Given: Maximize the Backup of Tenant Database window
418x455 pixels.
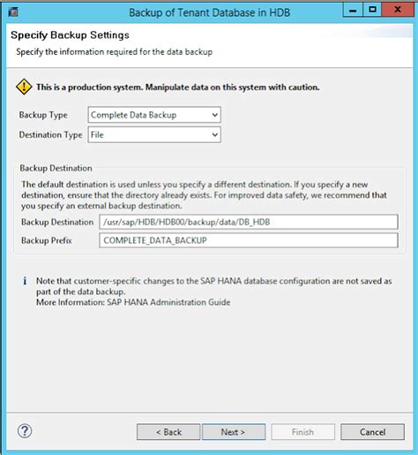Looking at the screenshot, I should [x=372, y=10].
